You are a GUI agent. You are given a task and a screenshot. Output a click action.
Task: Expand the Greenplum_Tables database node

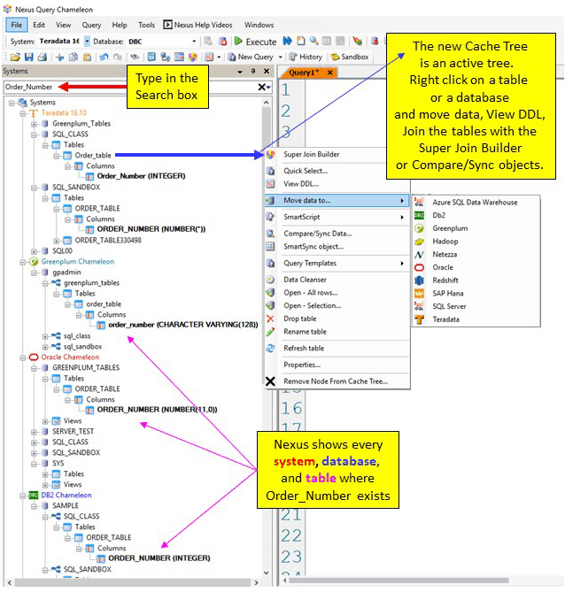tap(34, 124)
